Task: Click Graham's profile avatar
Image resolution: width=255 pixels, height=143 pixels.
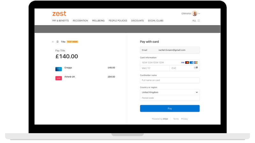Action: point(194,13)
